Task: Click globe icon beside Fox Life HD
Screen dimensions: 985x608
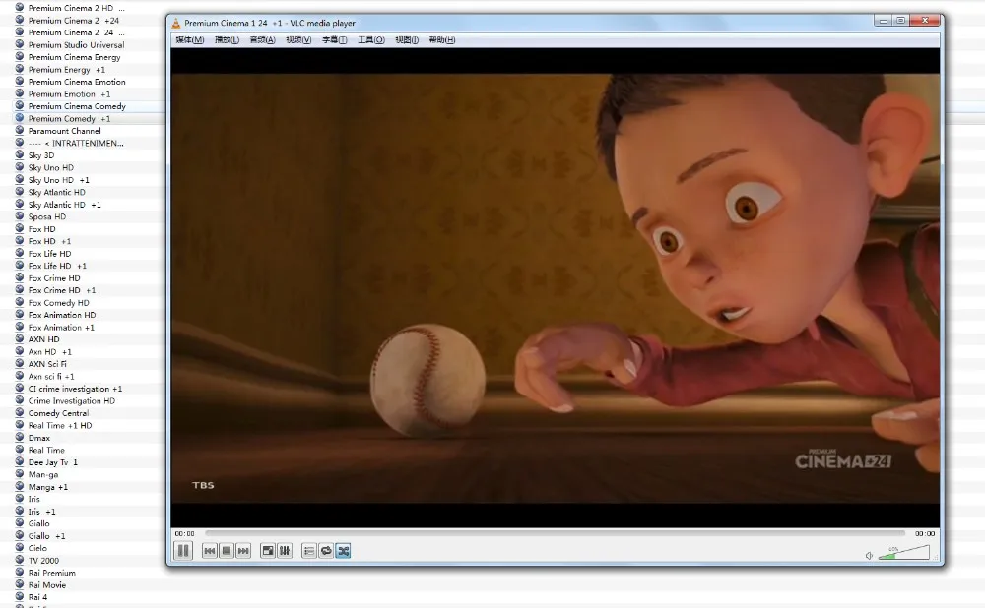Action: click(x=20, y=253)
